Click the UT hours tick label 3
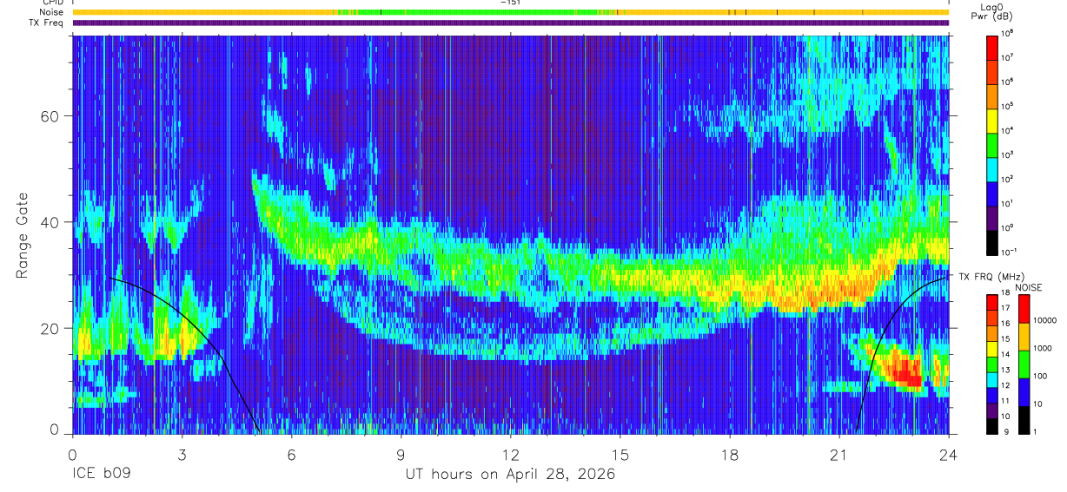This screenshot has height=492, width=1067. click(182, 455)
